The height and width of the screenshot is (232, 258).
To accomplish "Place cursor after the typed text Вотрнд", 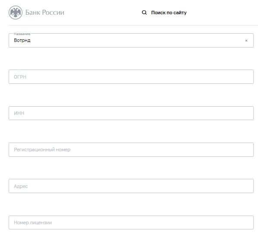I will 31,40.
